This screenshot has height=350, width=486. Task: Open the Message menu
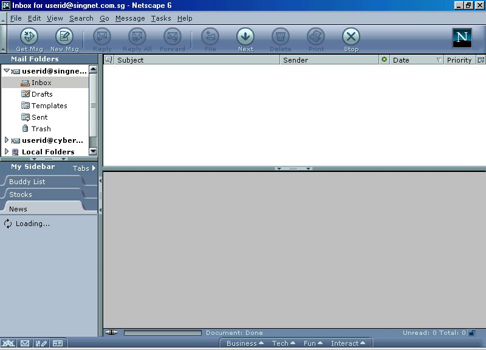click(x=130, y=18)
